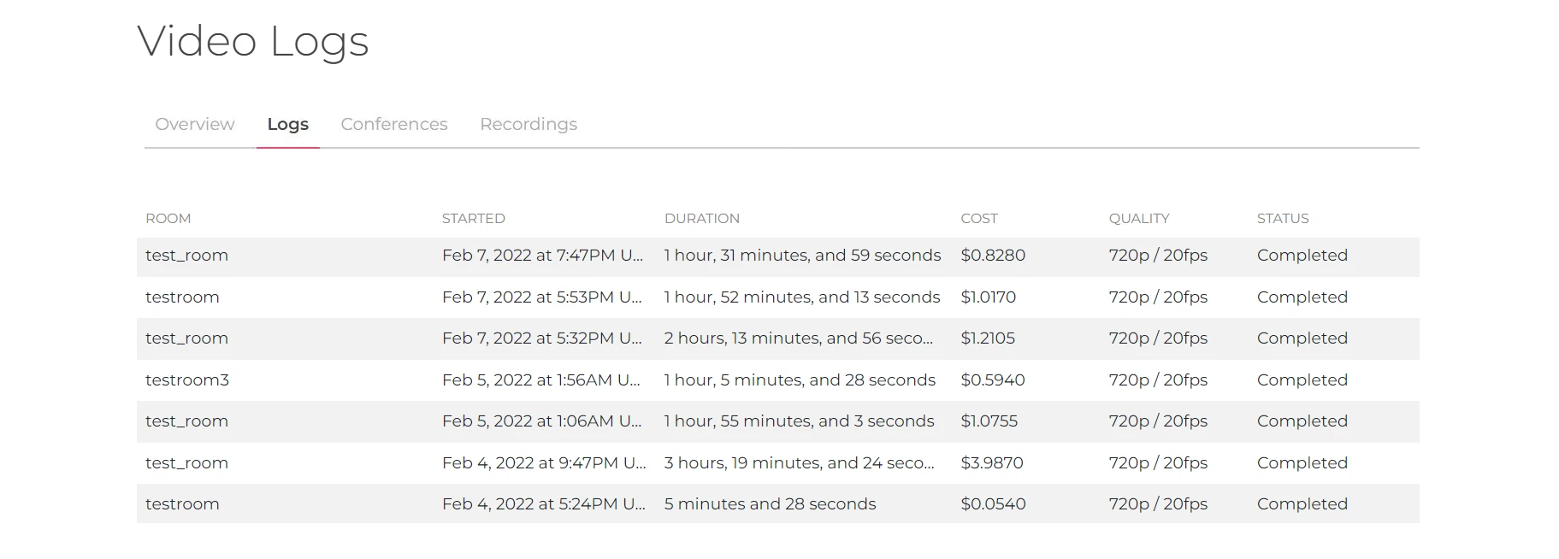Image resolution: width=1559 pixels, height=559 pixels.
Task: Select the testroom log started 5:53PM
Action: (x=182, y=297)
